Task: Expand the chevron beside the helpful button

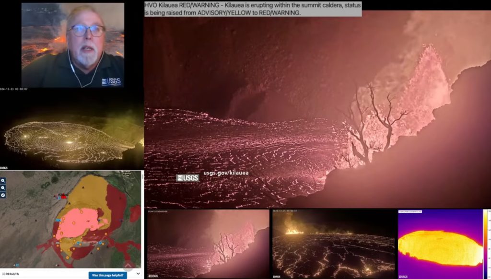Action: click(138, 274)
